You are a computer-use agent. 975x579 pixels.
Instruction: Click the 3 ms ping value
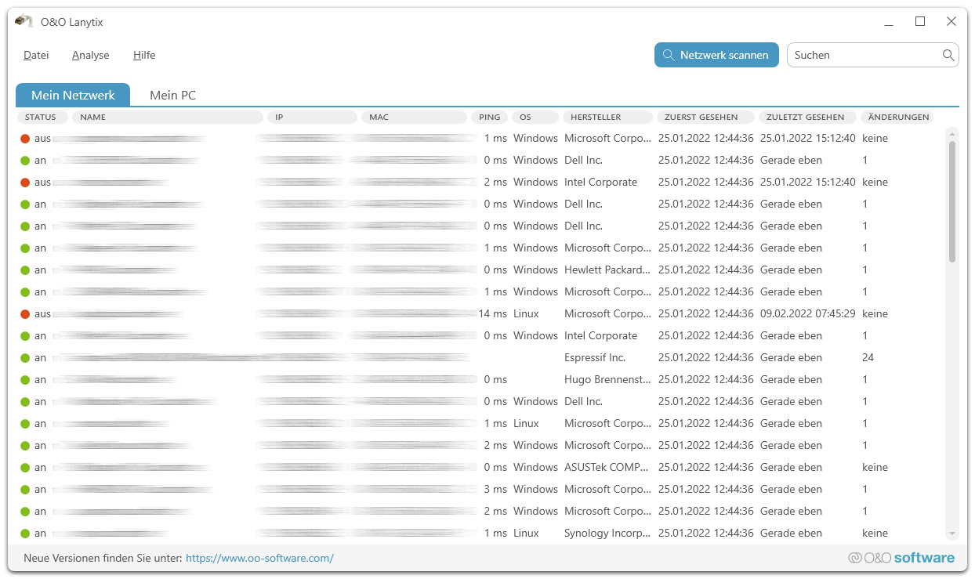point(495,490)
